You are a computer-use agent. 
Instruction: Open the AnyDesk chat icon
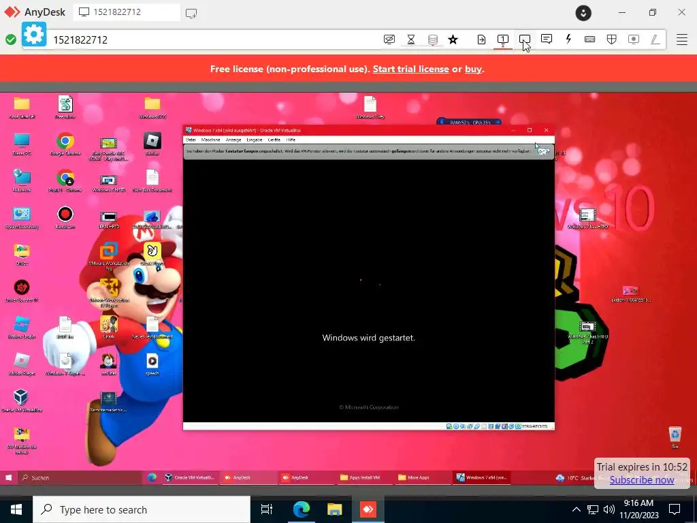click(547, 39)
